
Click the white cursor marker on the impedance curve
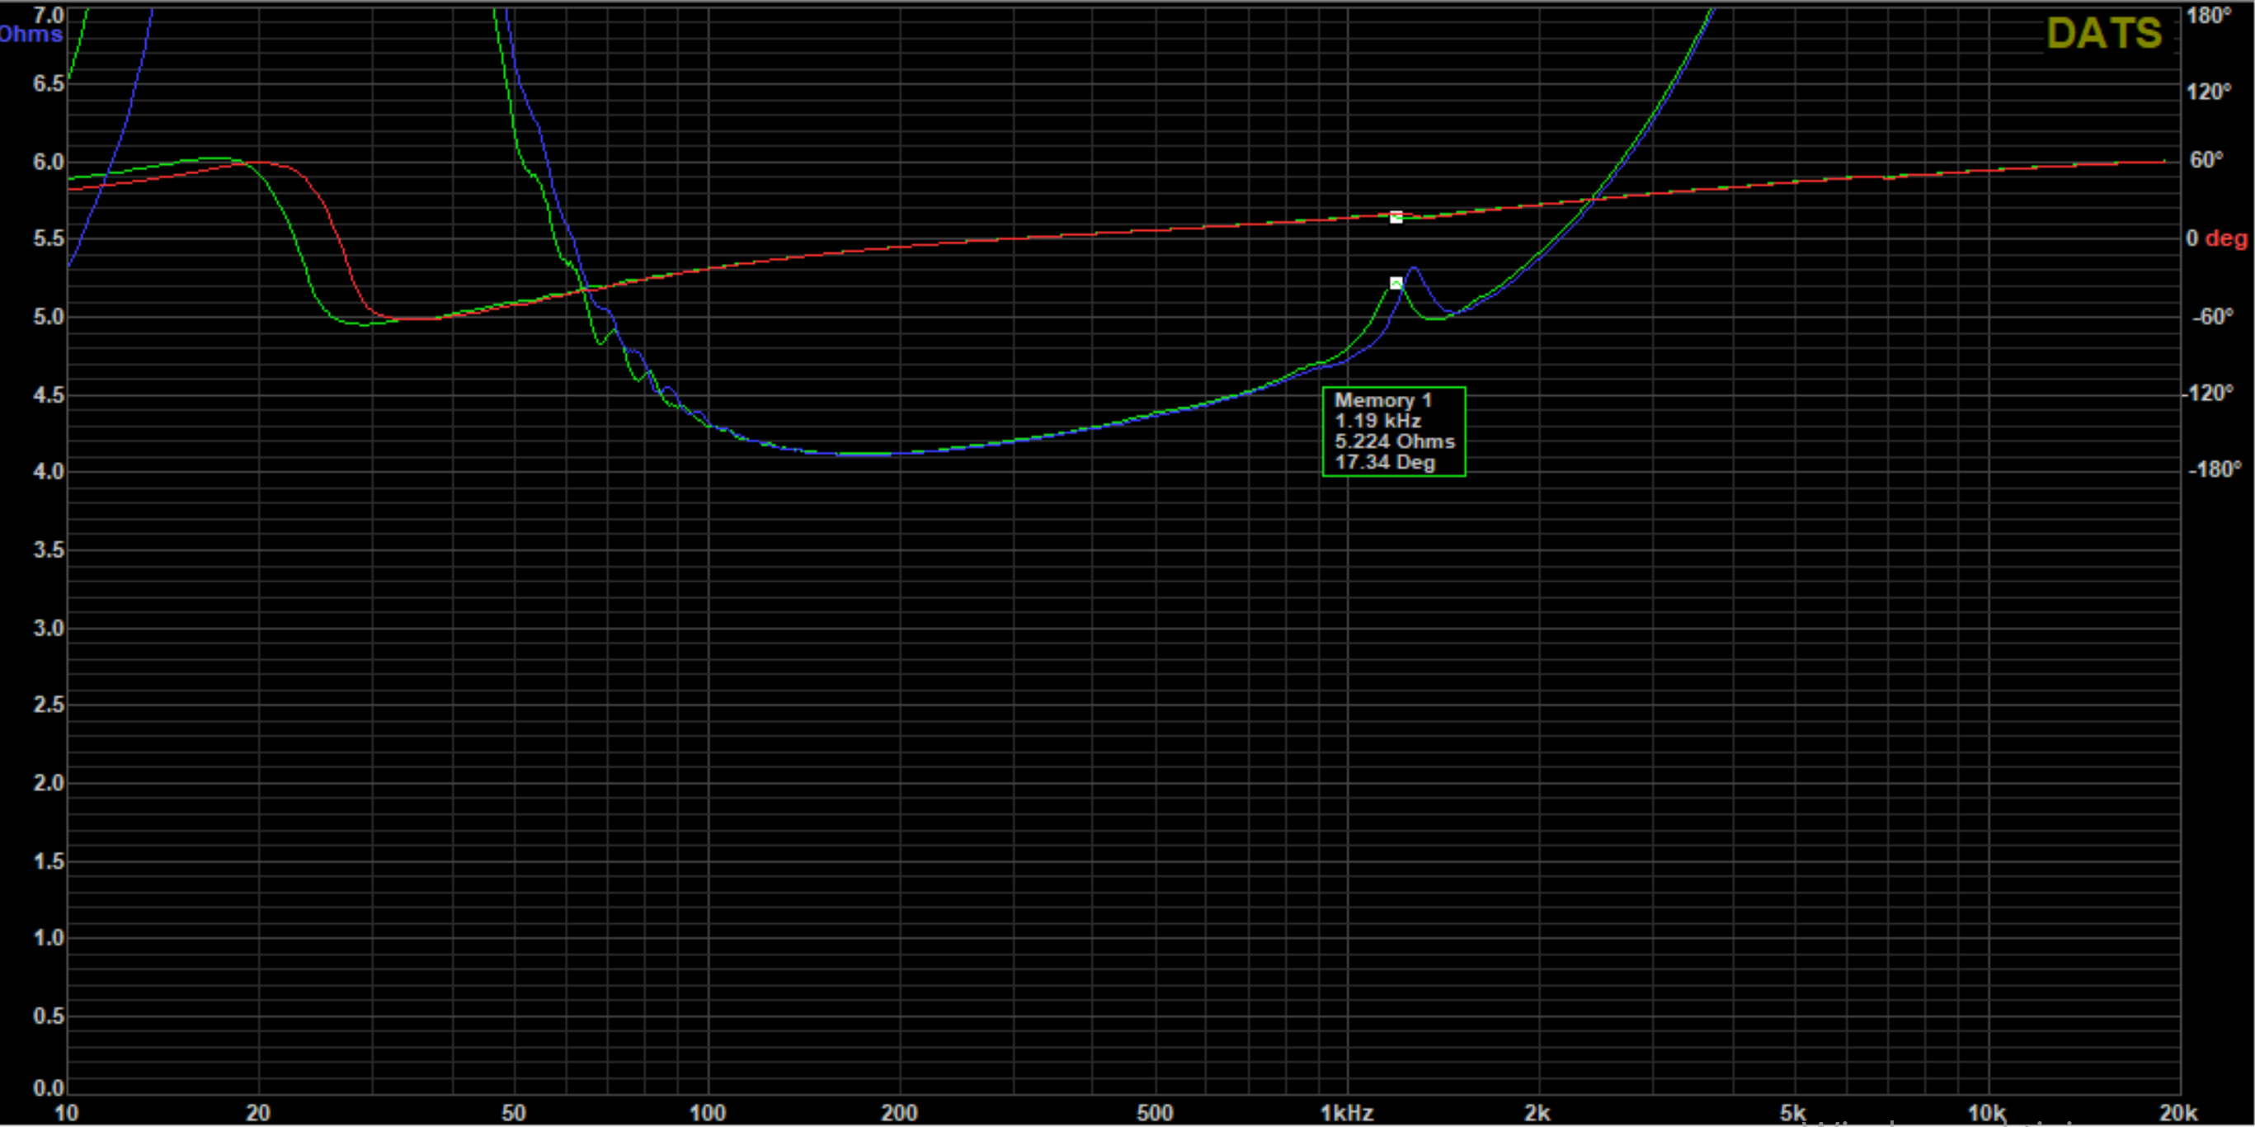click(1396, 283)
